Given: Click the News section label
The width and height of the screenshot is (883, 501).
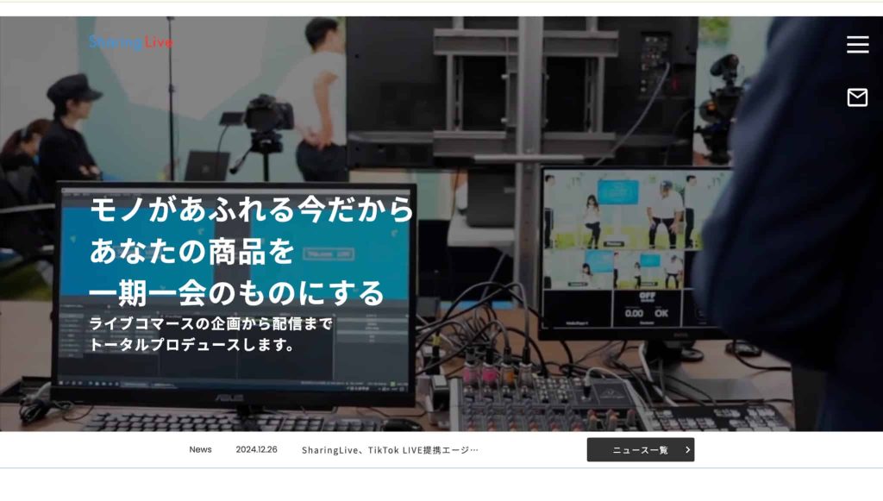Looking at the screenshot, I should [x=200, y=450].
